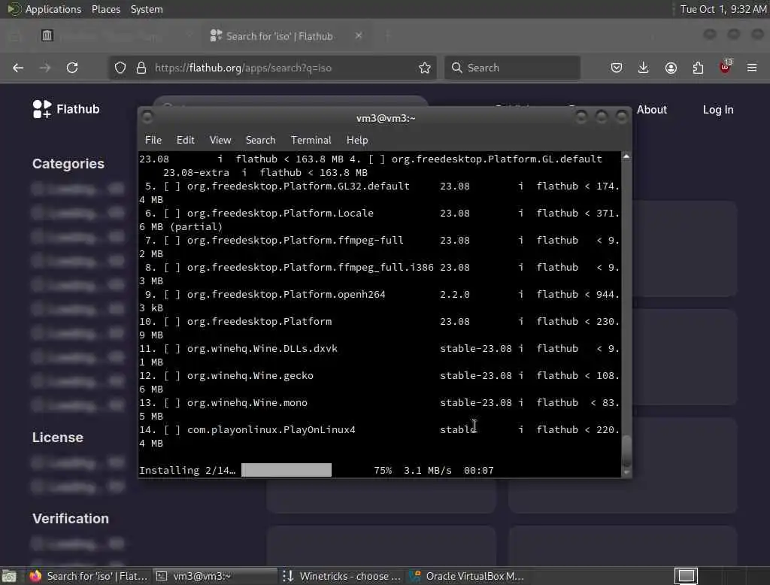Open the extensions puzzle icon
The image size is (770, 585).
(x=698, y=68)
